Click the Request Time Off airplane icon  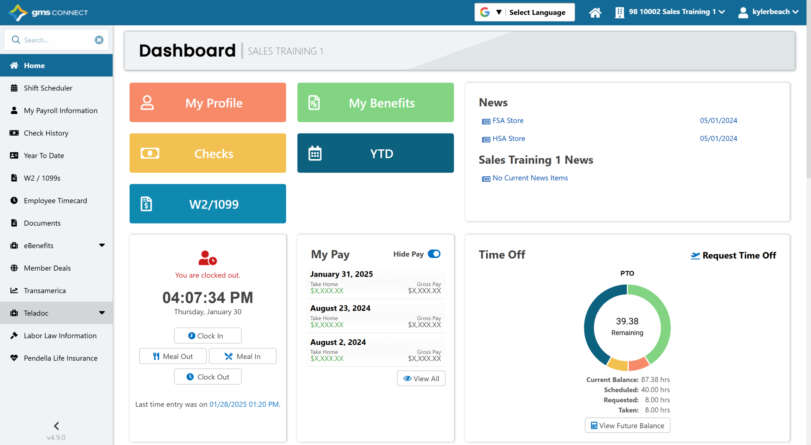695,256
